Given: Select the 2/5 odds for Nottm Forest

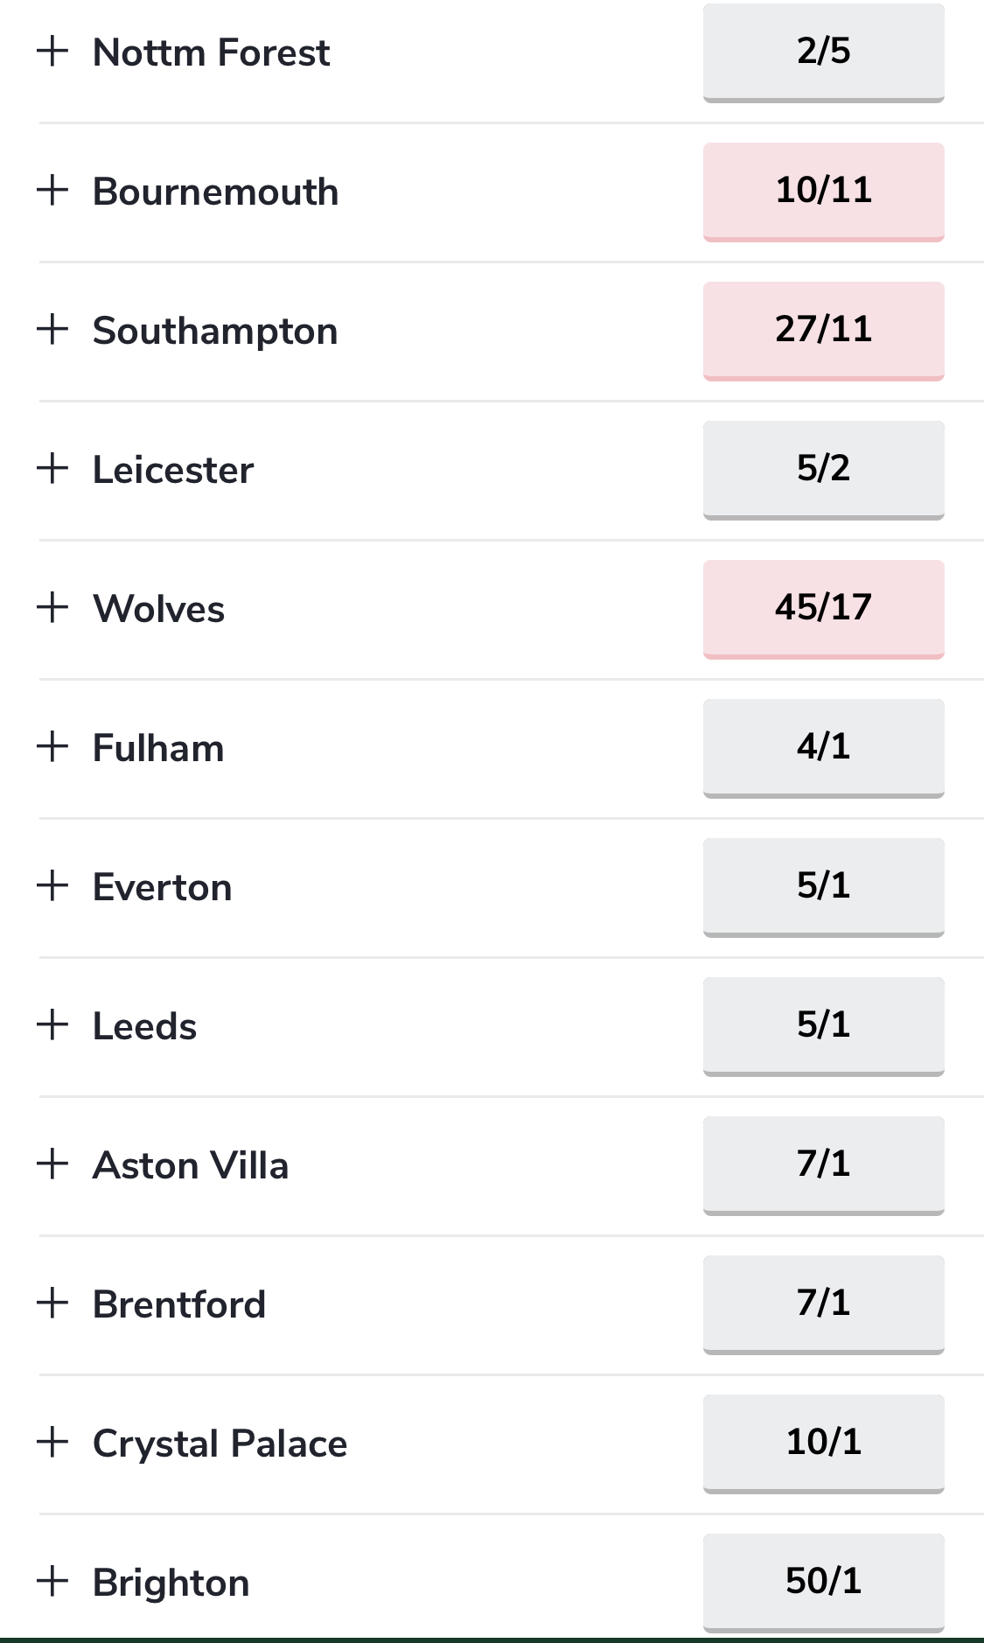Looking at the screenshot, I should click(x=823, y=52).
